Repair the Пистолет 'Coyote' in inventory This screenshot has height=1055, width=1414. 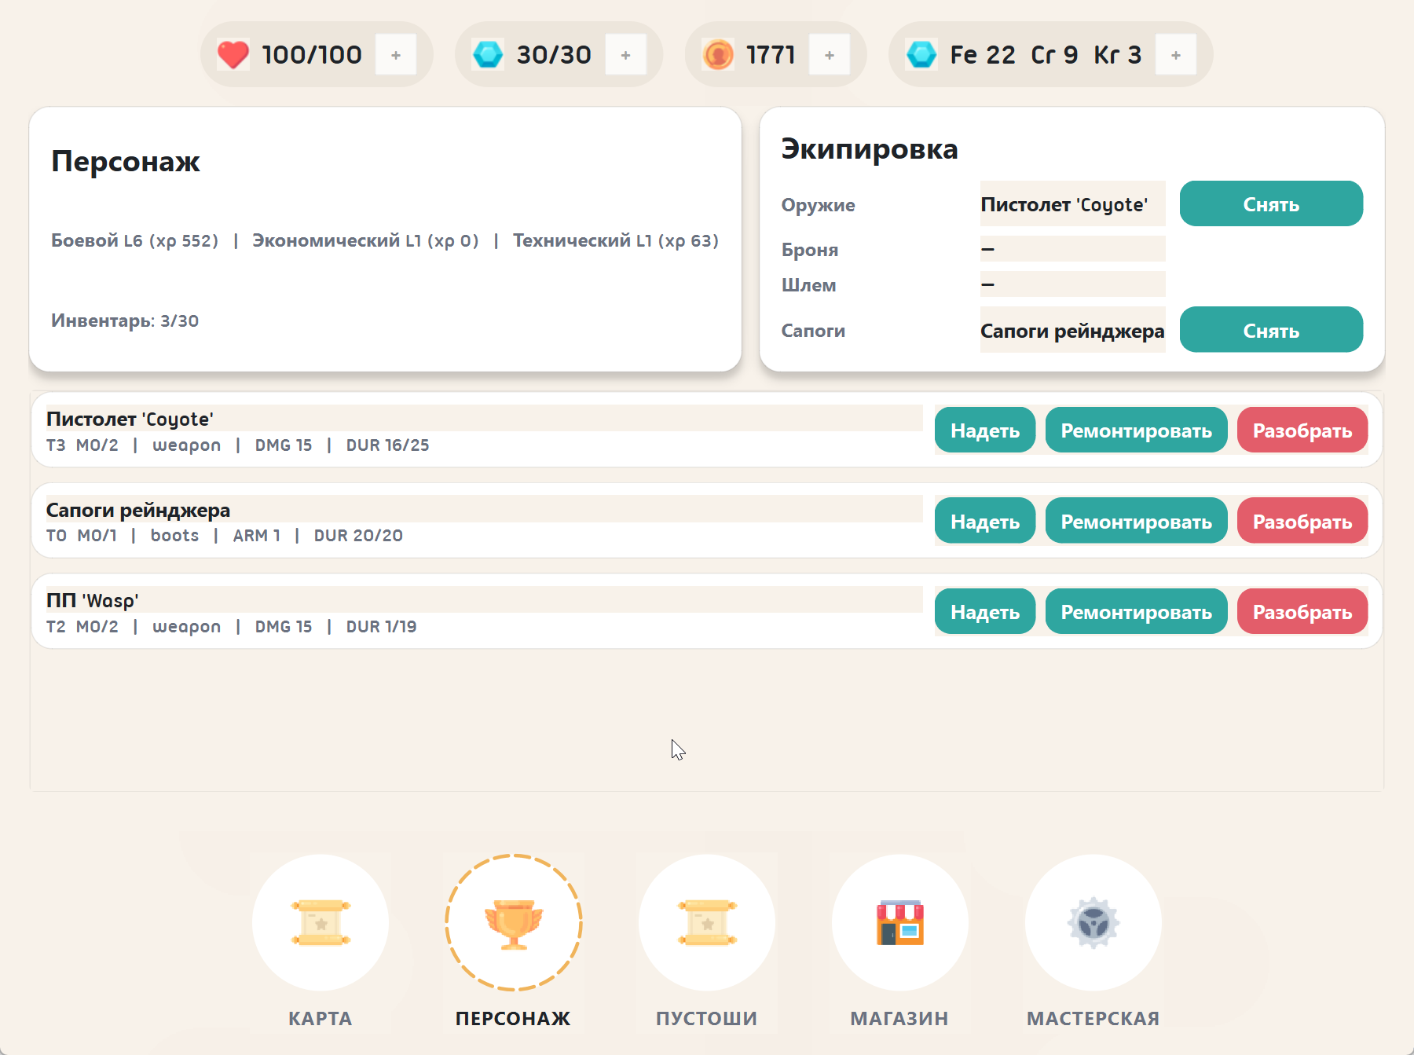pyautogui.click(x=1136, y=430)
